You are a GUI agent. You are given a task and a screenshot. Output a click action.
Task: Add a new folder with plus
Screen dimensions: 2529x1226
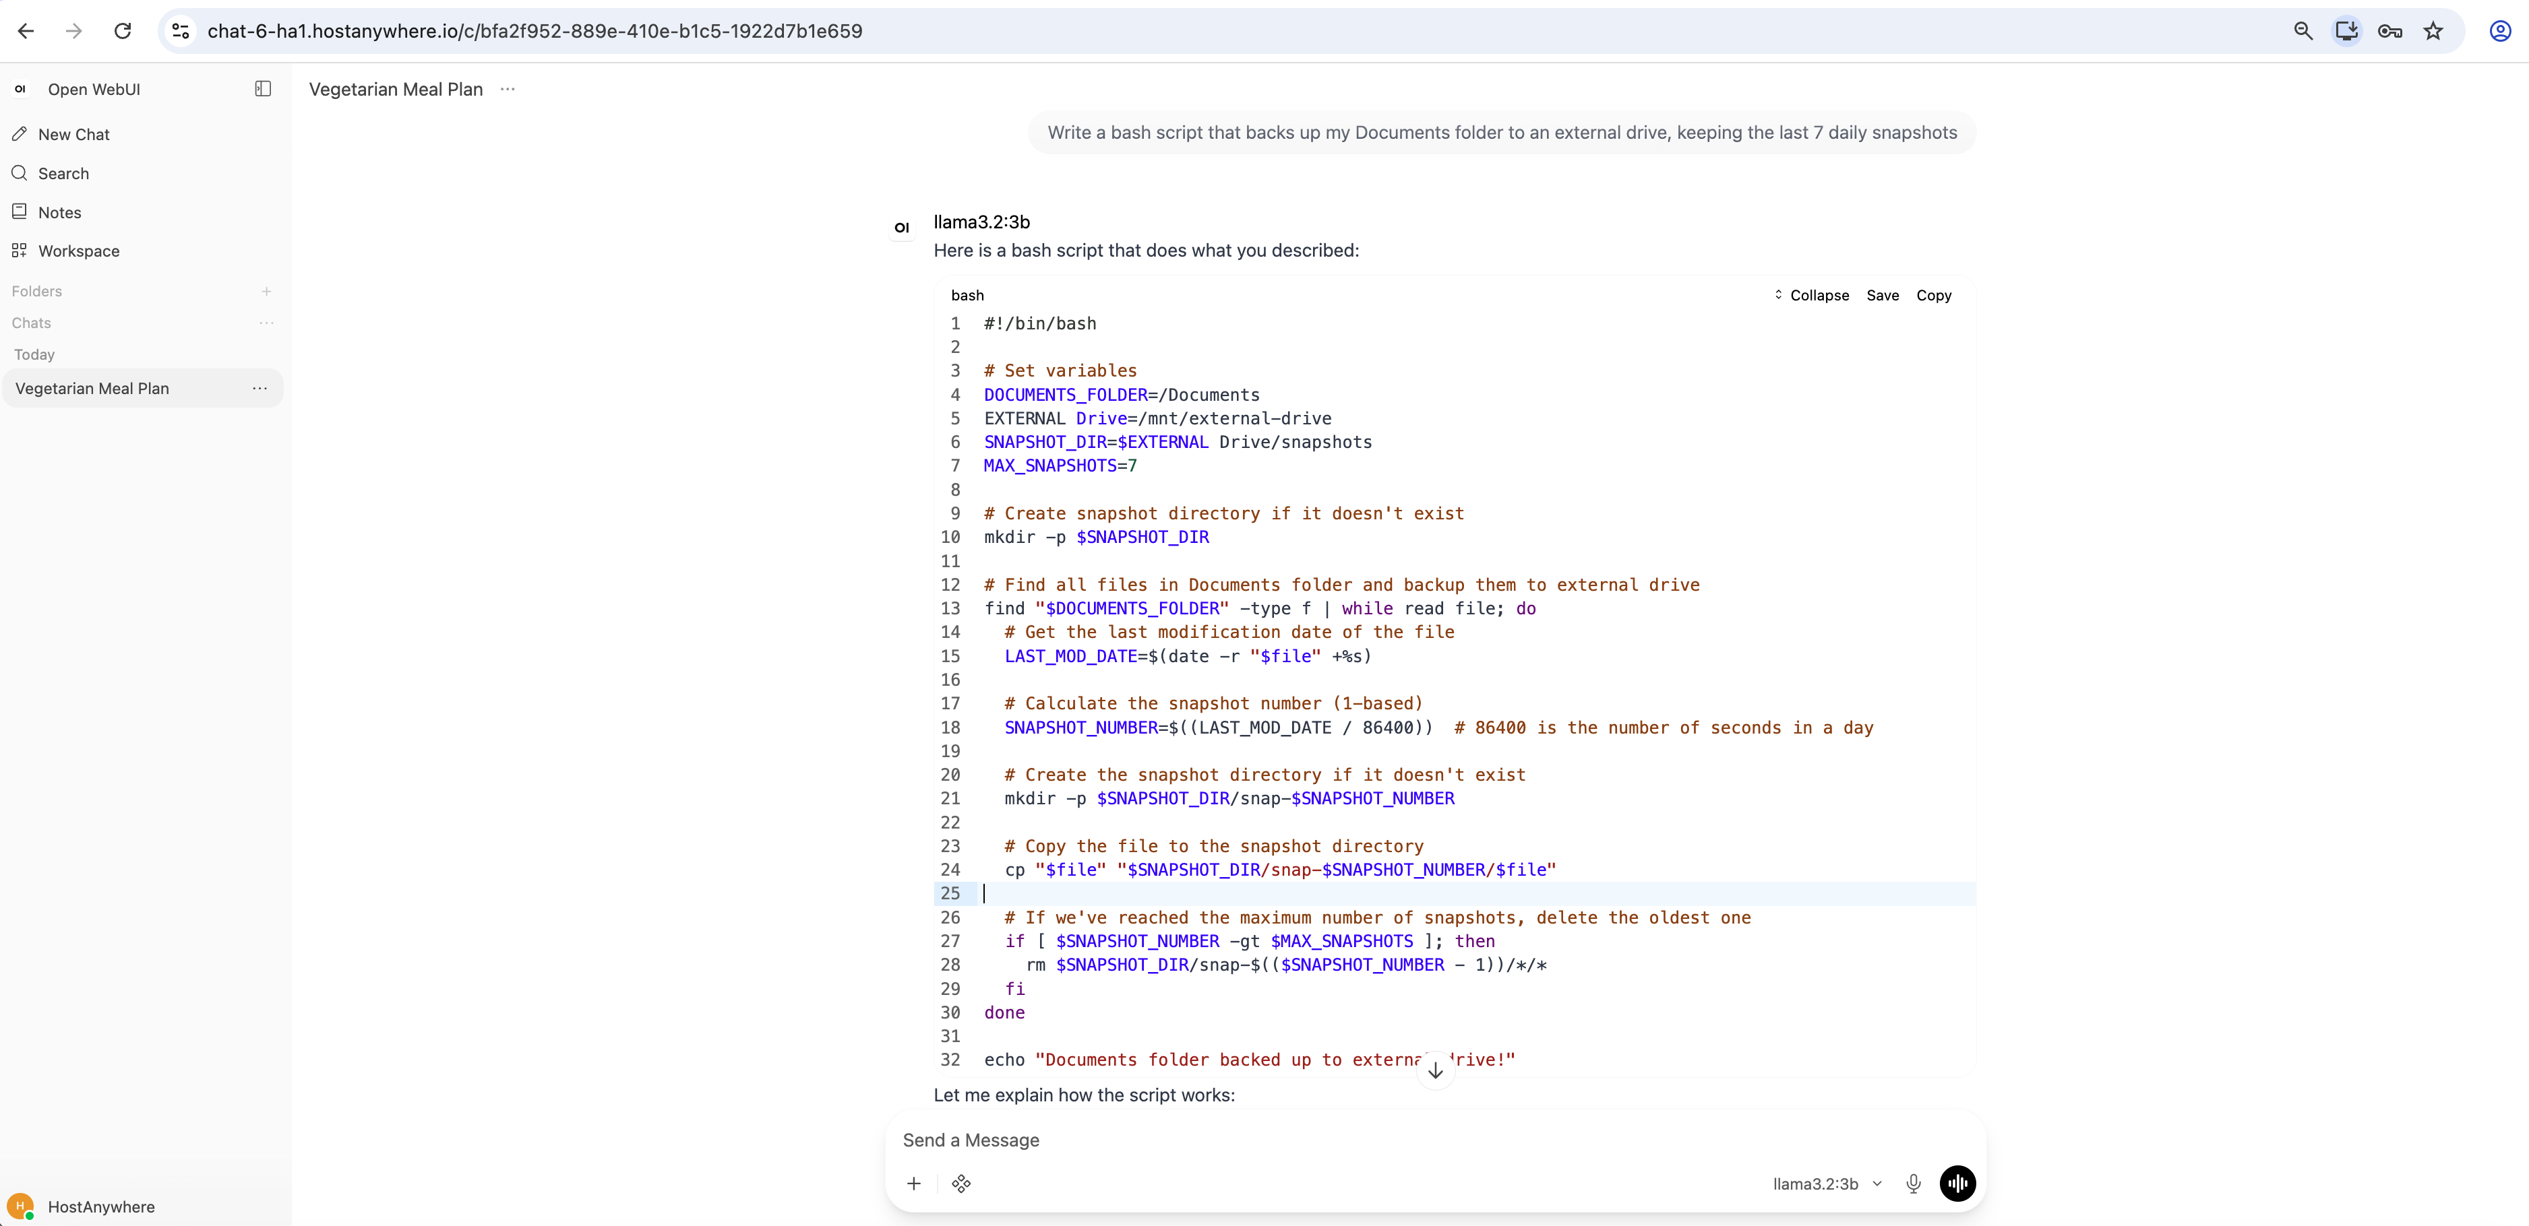266,291
